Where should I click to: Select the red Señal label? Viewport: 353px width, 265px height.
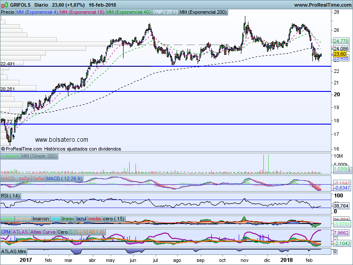tap(38, 178)
